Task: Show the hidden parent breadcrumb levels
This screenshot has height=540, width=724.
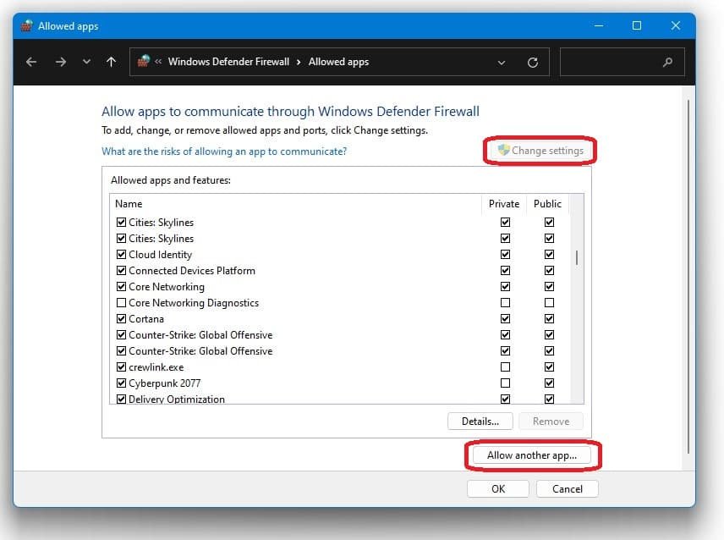Action: click(x=158, y=62)
